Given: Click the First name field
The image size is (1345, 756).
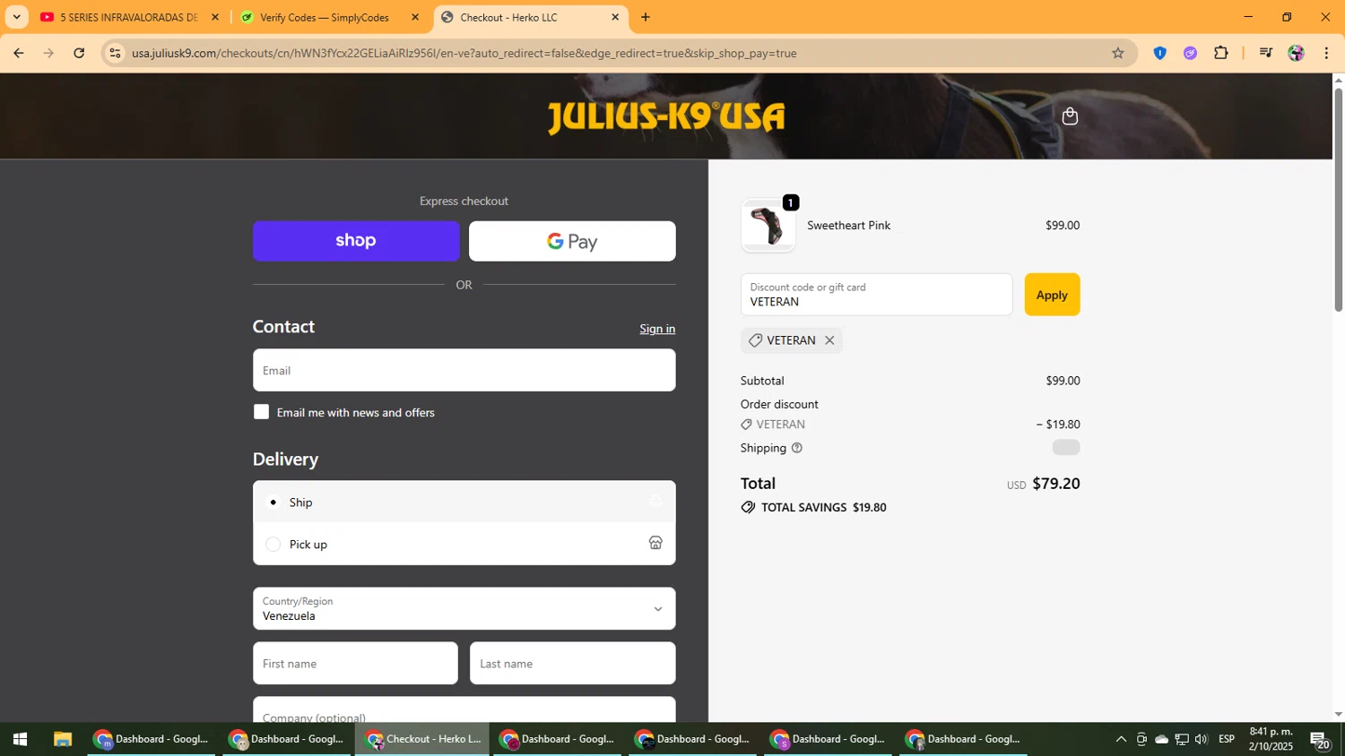Looking at the screenshot, I should tap(355, 664).
